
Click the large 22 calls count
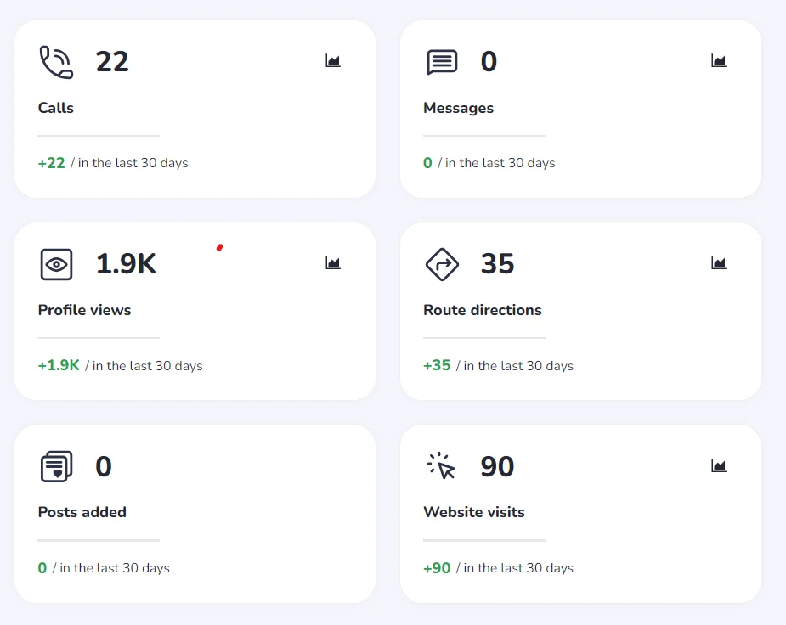point(112,62)
